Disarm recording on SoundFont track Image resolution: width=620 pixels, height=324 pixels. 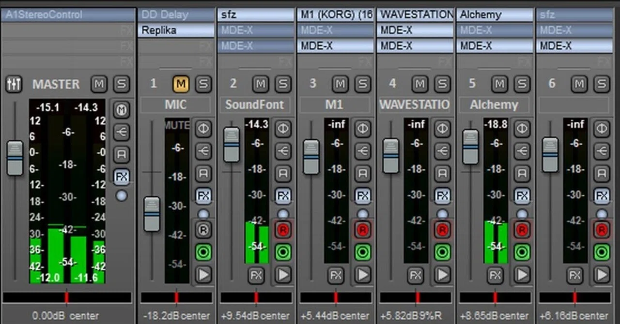tap(283, 230)
